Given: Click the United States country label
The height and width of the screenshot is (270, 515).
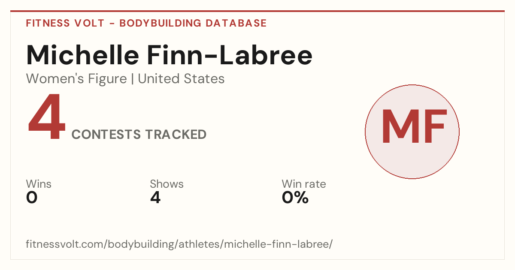Looking at the screenshot, I should pos(181,79).
